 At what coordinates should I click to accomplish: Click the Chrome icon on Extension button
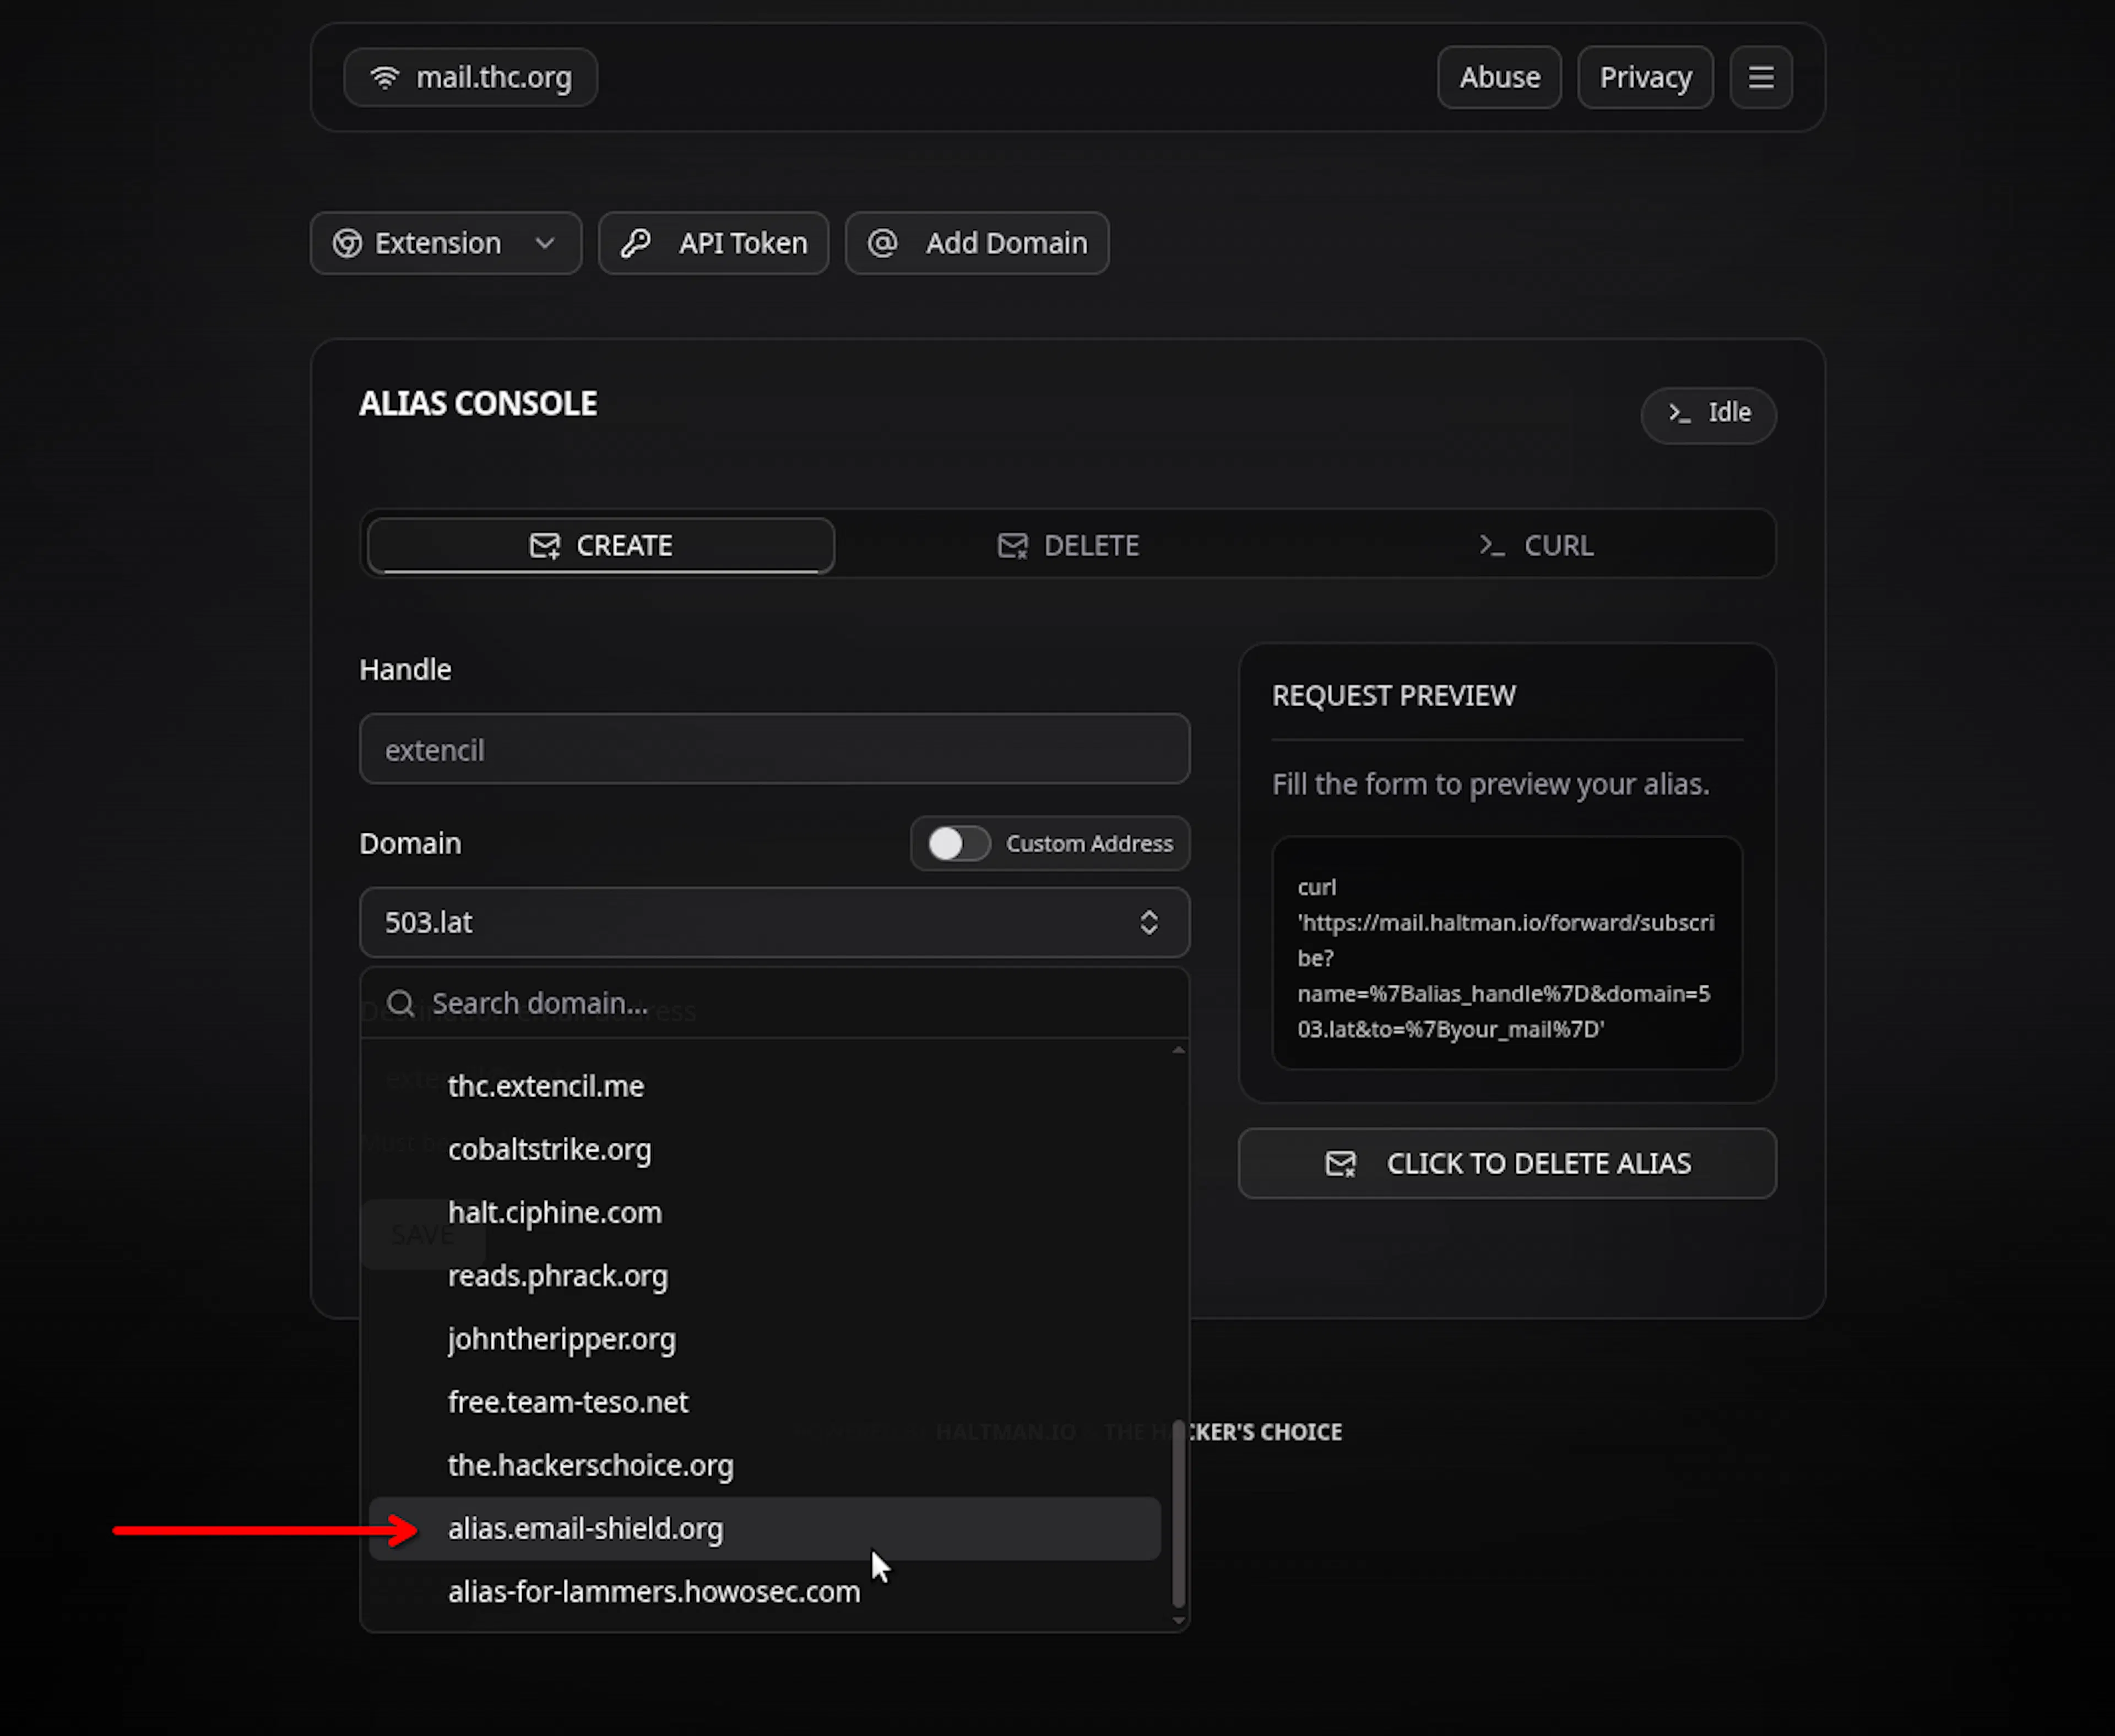coord(347,243)
